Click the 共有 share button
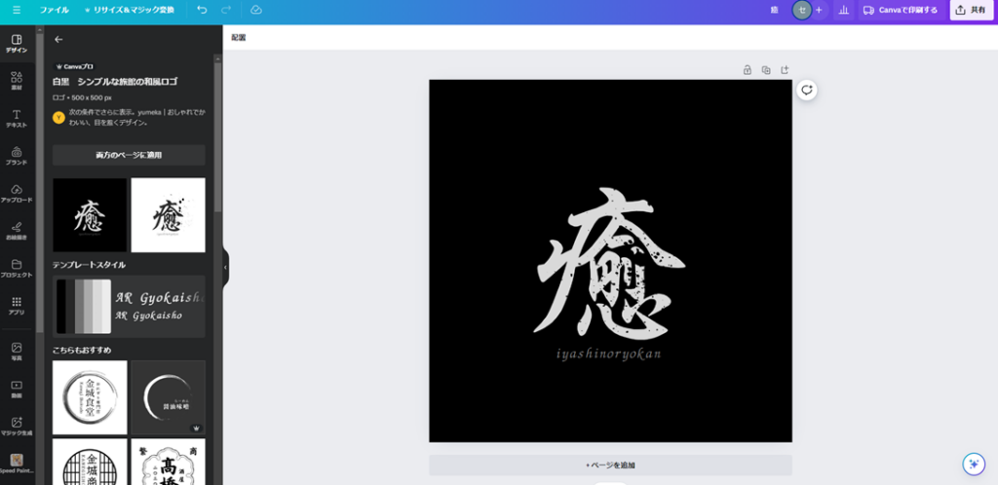 tap(971, 10)
